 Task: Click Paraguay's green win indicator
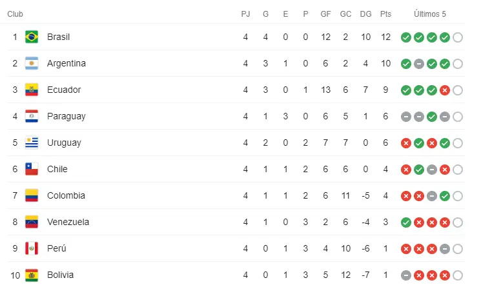432,117
